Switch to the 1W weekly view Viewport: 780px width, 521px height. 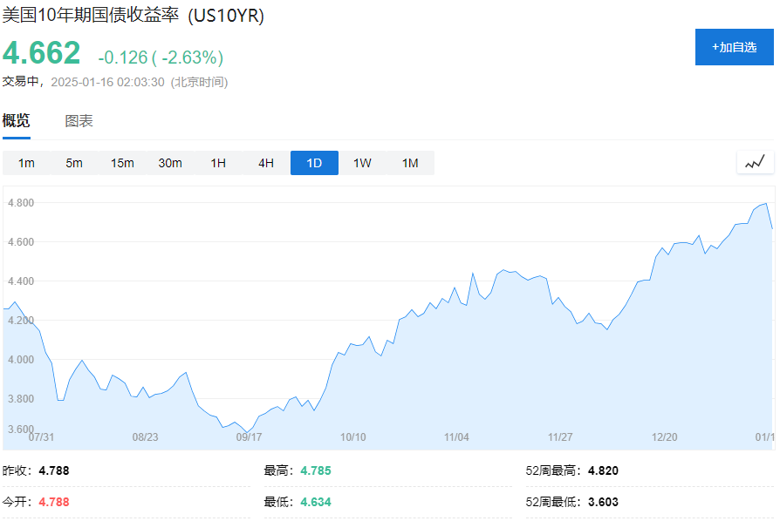[362, 162]
